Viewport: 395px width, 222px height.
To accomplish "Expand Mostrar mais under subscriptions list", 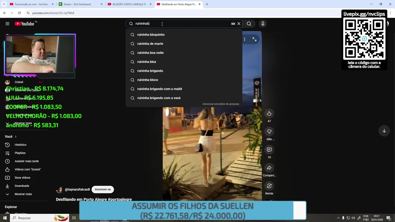I will [23, 123].
